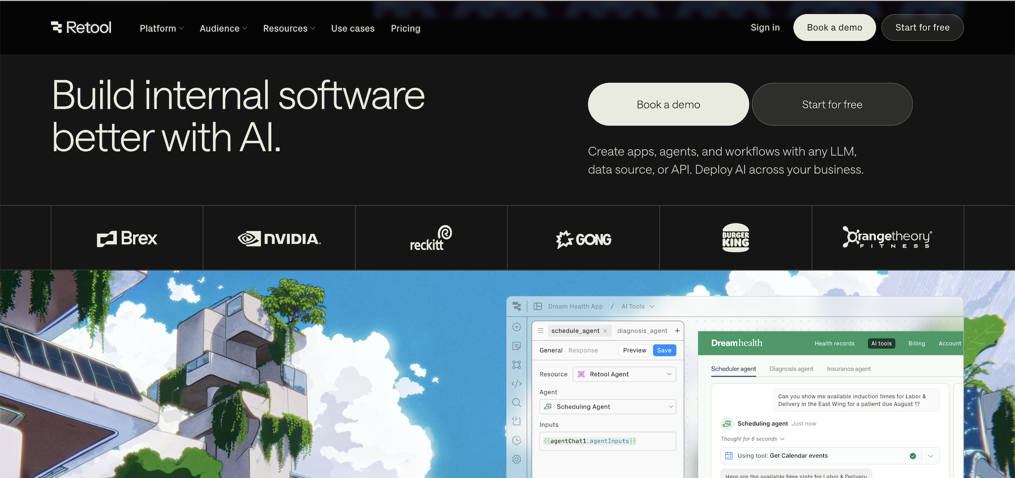
Task: Click Dream Health App breadcrumb
Action: (575, 306)
